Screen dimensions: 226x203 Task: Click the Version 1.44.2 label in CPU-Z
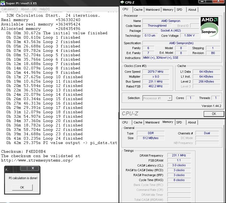pyautogui.click(x=211, y=106)
